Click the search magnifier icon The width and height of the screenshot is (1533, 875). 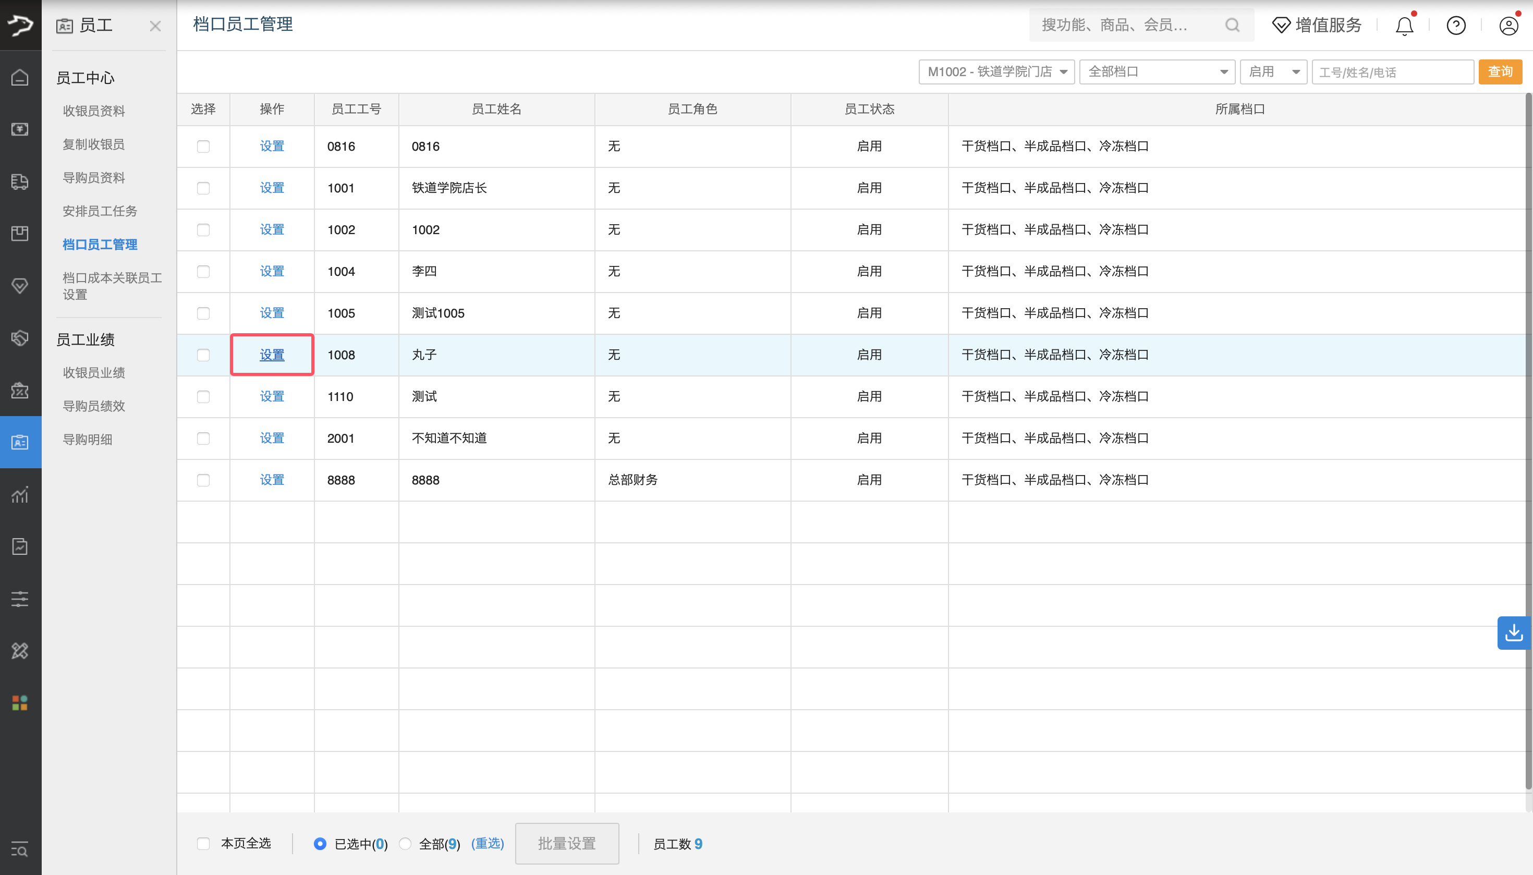coord(1232,25)
